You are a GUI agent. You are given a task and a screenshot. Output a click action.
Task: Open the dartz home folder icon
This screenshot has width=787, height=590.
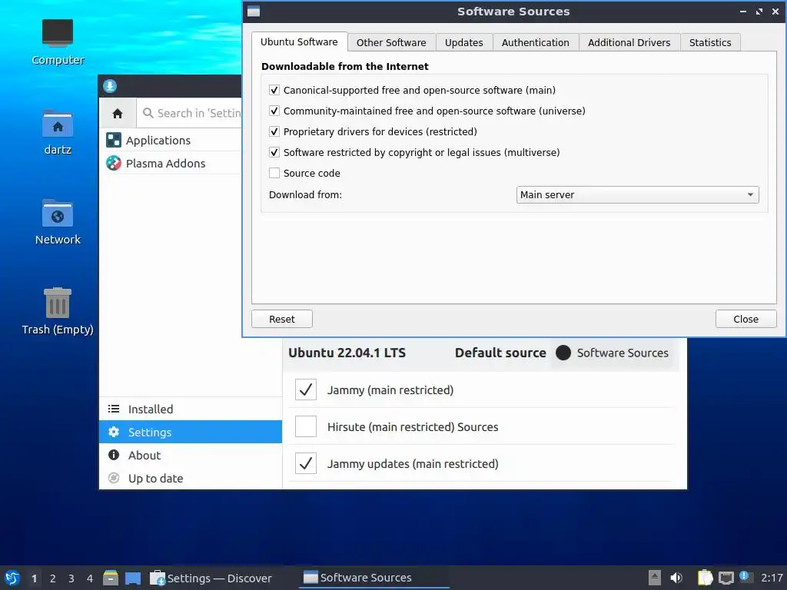pyautogui.click(x=57, y=124)
